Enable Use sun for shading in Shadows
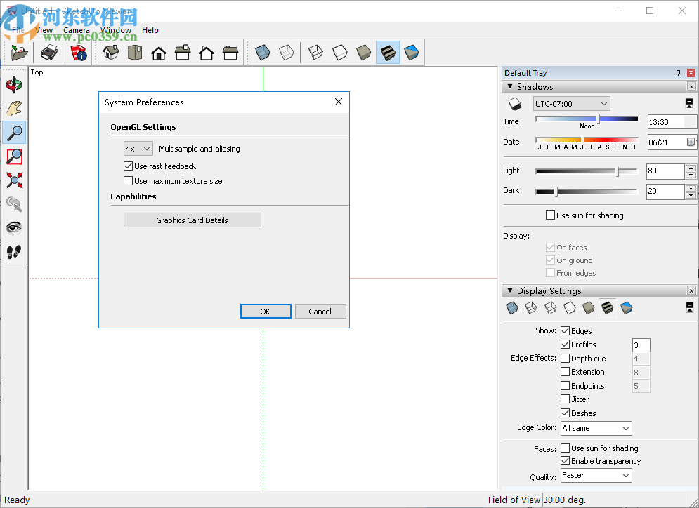Image resolution: width=699 pixels, height=508 pixels. [x=550, y=215]
